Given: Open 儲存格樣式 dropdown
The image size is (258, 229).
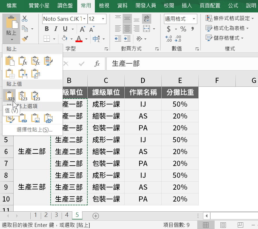Looking at the screenshot, I should [224, 38].
